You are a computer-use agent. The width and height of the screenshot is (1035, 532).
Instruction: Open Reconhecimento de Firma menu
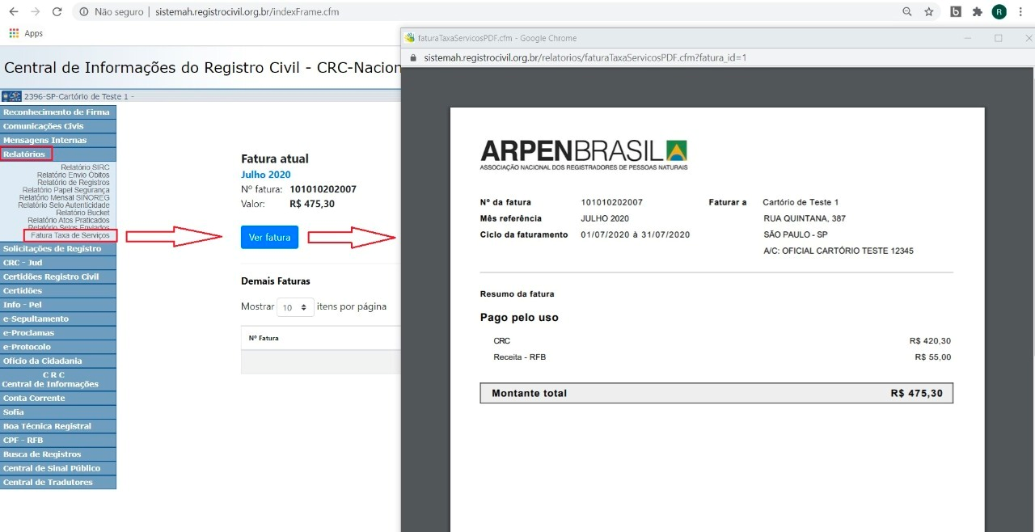click(x=58, y=112)
